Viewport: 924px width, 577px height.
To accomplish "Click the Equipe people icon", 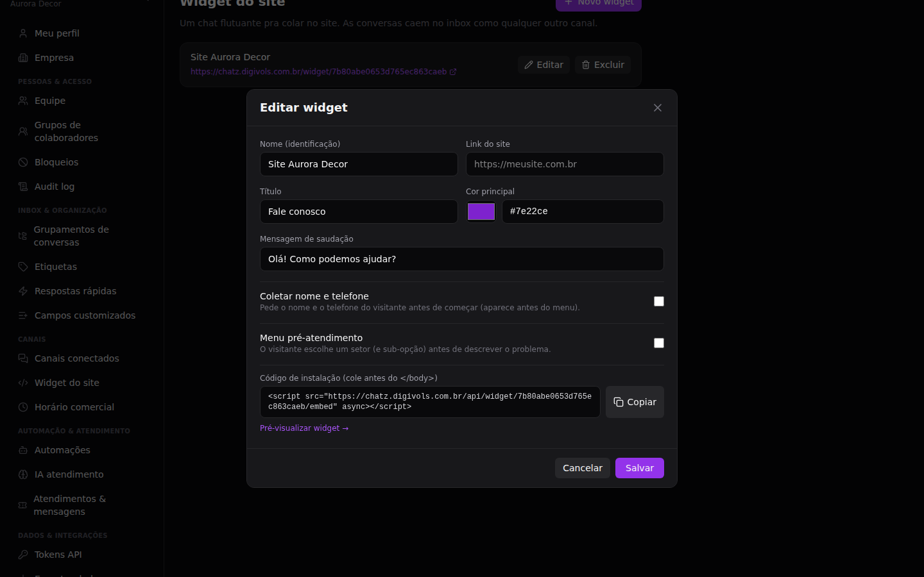I will (x=23, y=101).
